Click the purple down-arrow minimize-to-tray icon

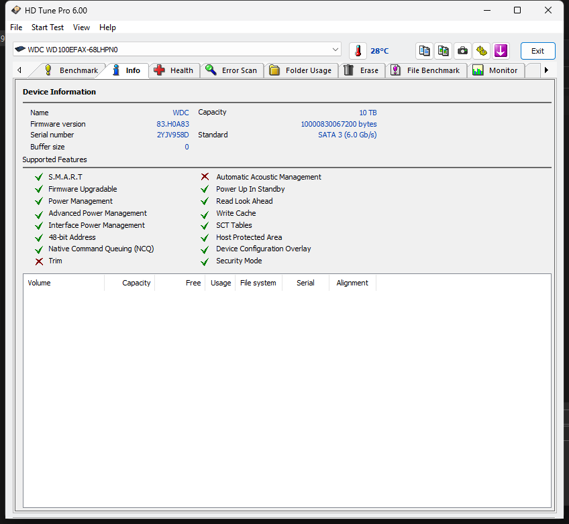pyautogui.click(x=501, y=51)
